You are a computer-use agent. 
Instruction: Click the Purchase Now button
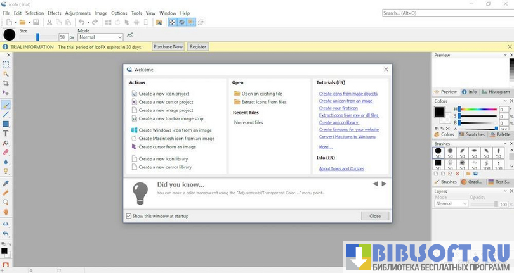(168, 46)
